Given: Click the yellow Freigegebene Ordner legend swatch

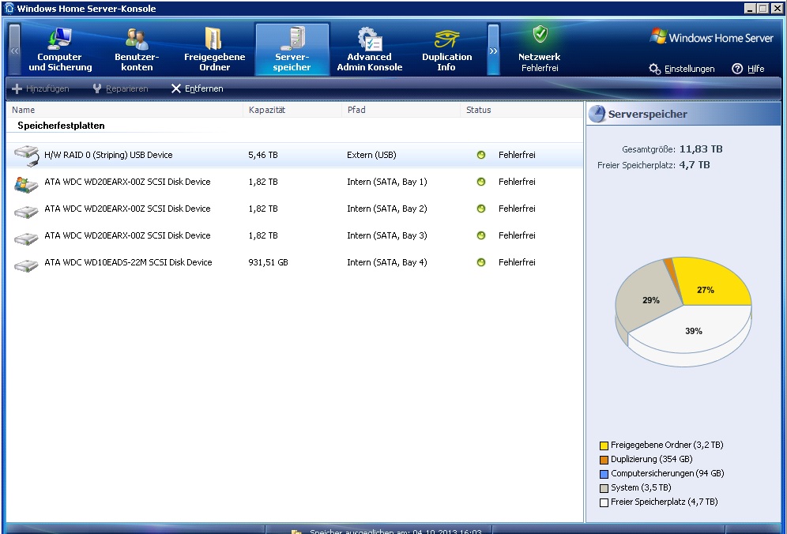Looking at the screenshot, I should (x=604, y=446).
